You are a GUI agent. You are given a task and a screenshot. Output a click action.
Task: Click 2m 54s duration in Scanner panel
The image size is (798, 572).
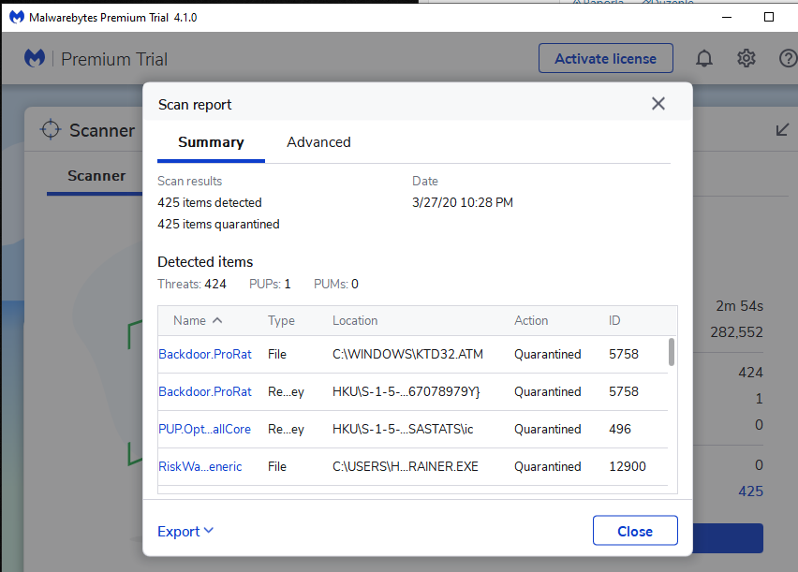740,306
